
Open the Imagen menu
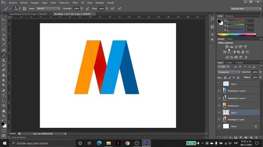coord(35,3)
